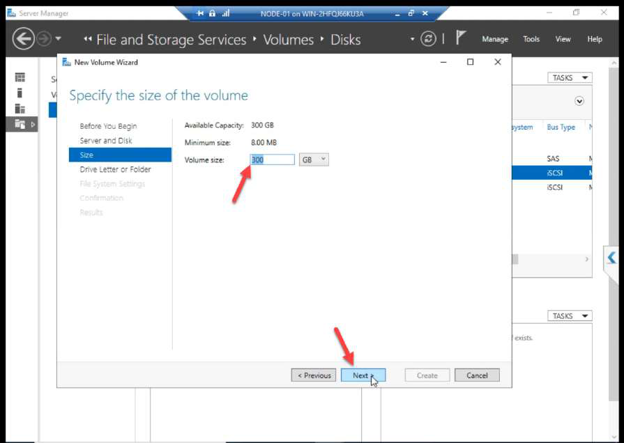Click the Volume size input field
This screenshot has height=443, width=624.
point(272,160)
